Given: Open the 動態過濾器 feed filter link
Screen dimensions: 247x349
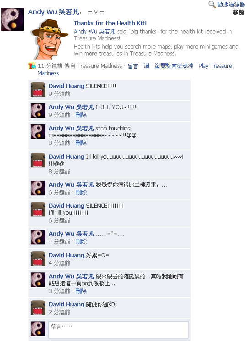Looking at the screenshot, I should point(231,5).
